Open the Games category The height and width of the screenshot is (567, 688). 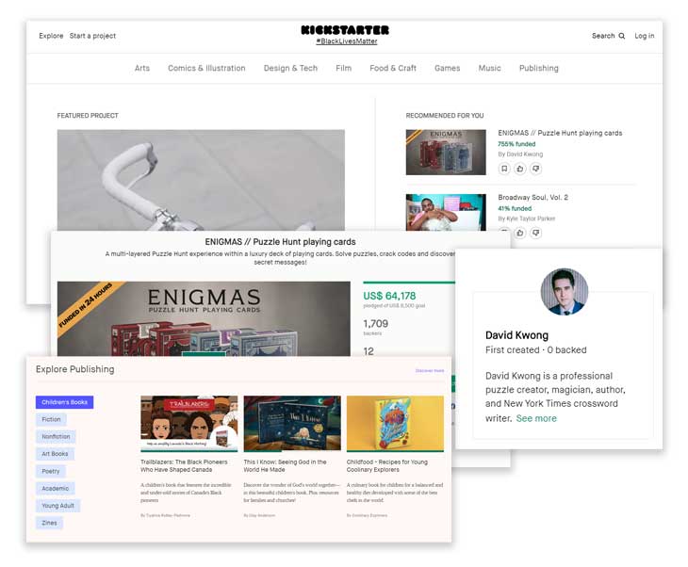(x=447, y=68)
